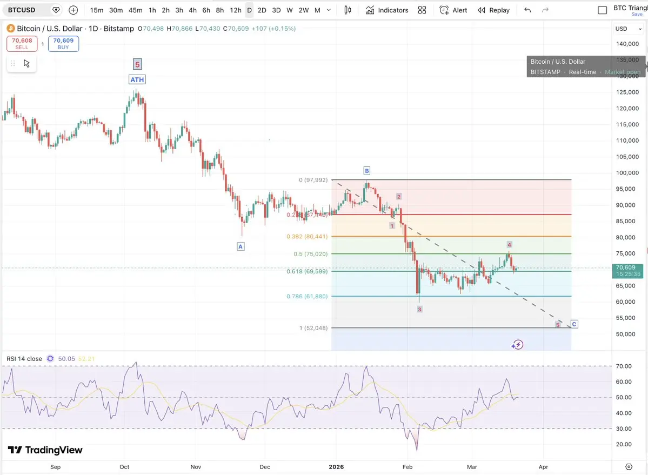The height and width of the screenshot is (475, 648).
Task: Click the RSI refresh circular icon
Action: (x=50, y=358)
